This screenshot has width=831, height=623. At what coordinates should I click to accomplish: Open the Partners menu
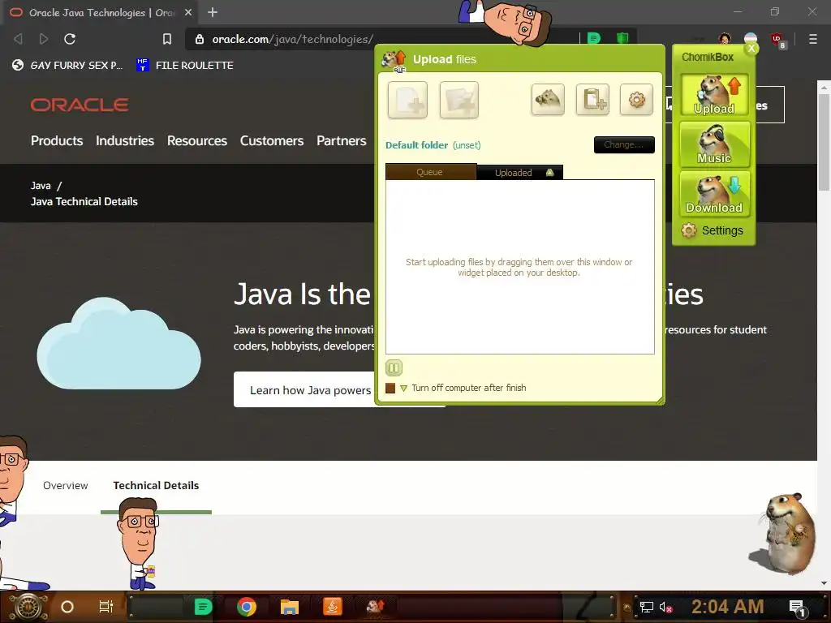point(342,140)
